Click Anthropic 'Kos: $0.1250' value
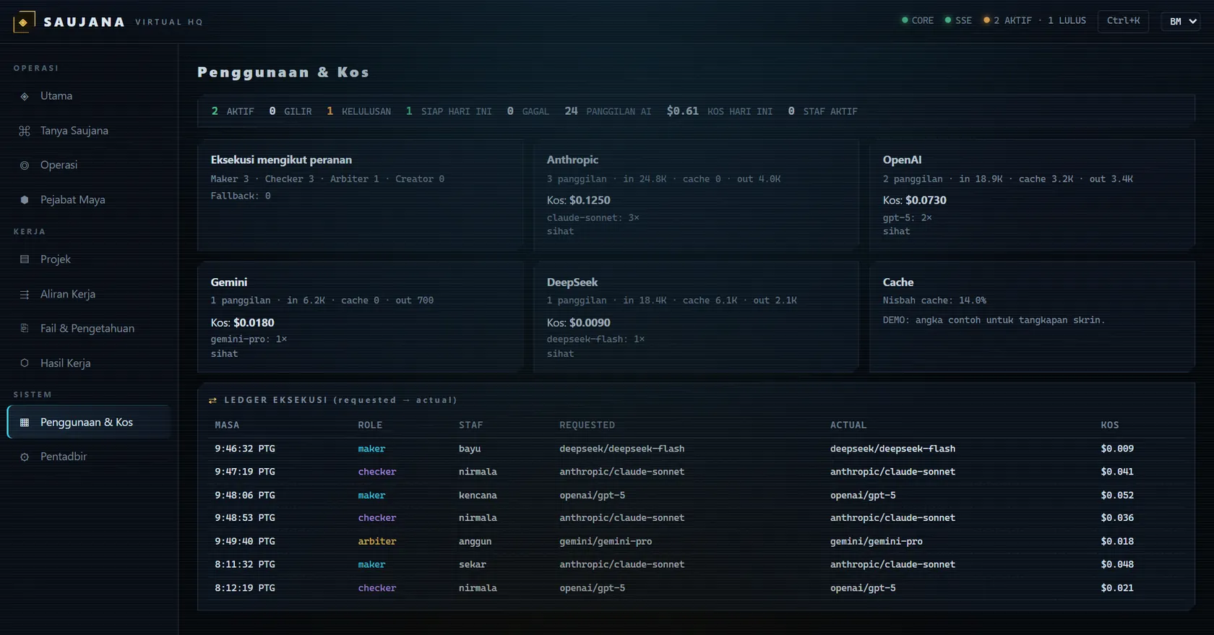 pos(578,200)
